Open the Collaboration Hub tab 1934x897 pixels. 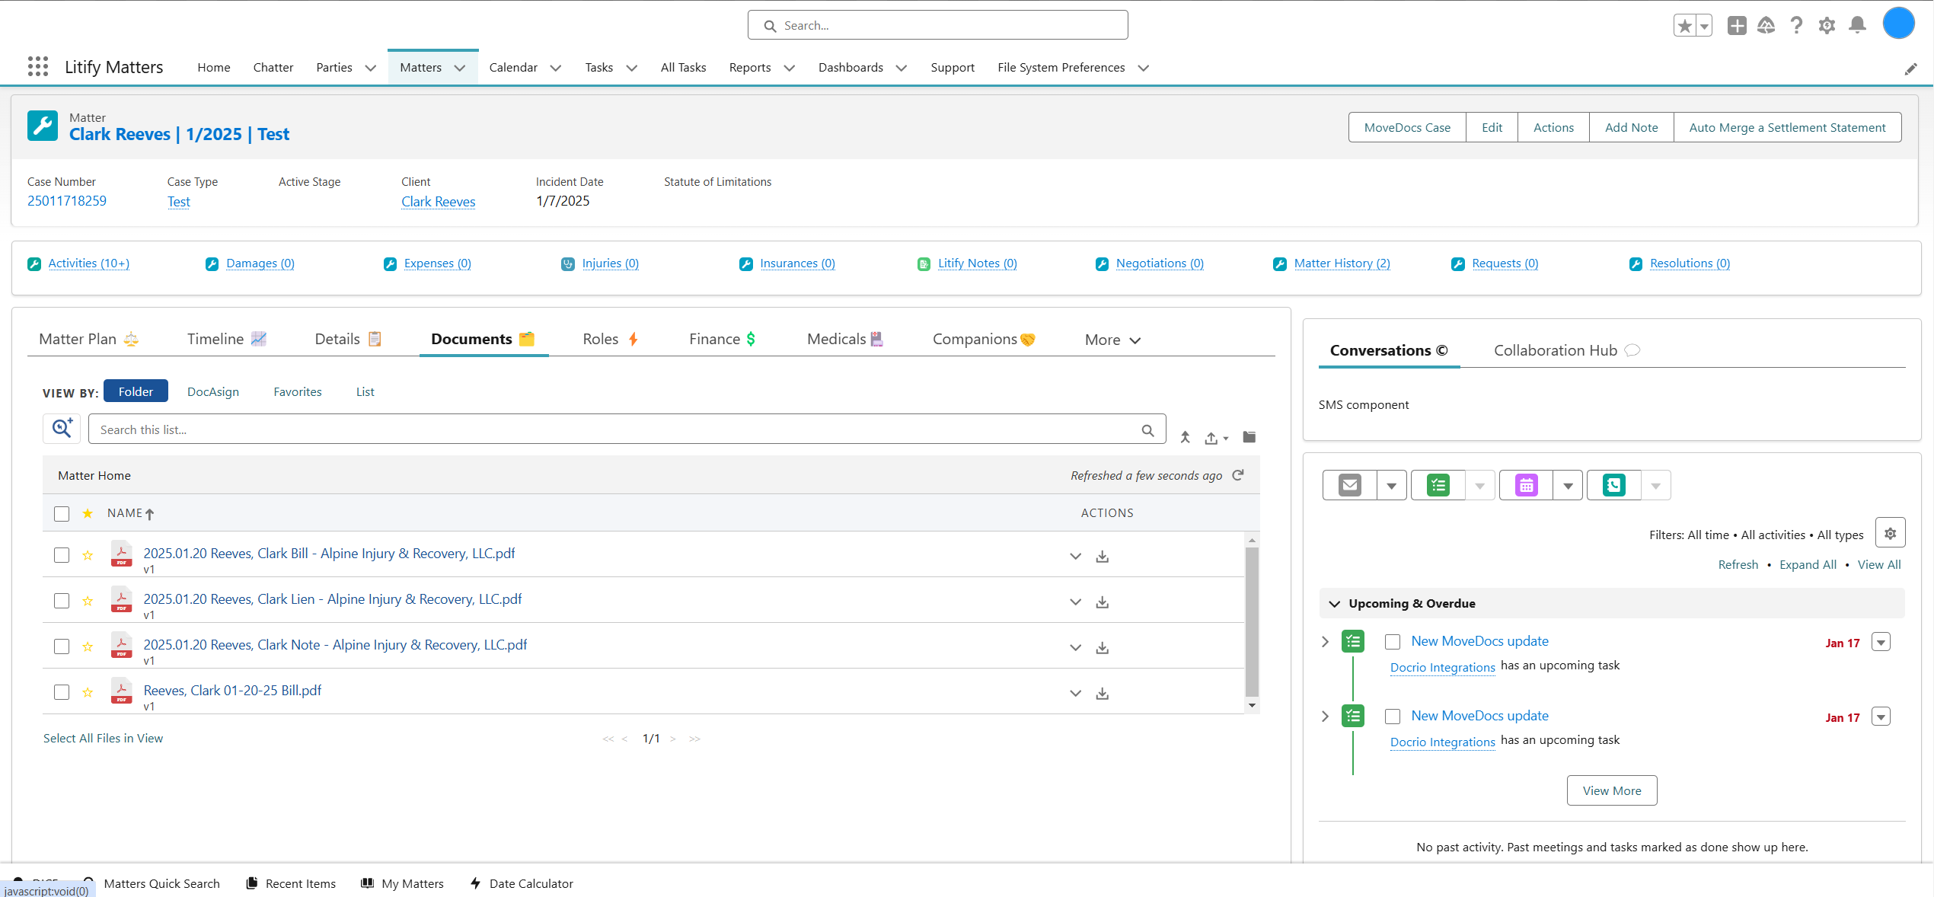(x=1565, y=350)
